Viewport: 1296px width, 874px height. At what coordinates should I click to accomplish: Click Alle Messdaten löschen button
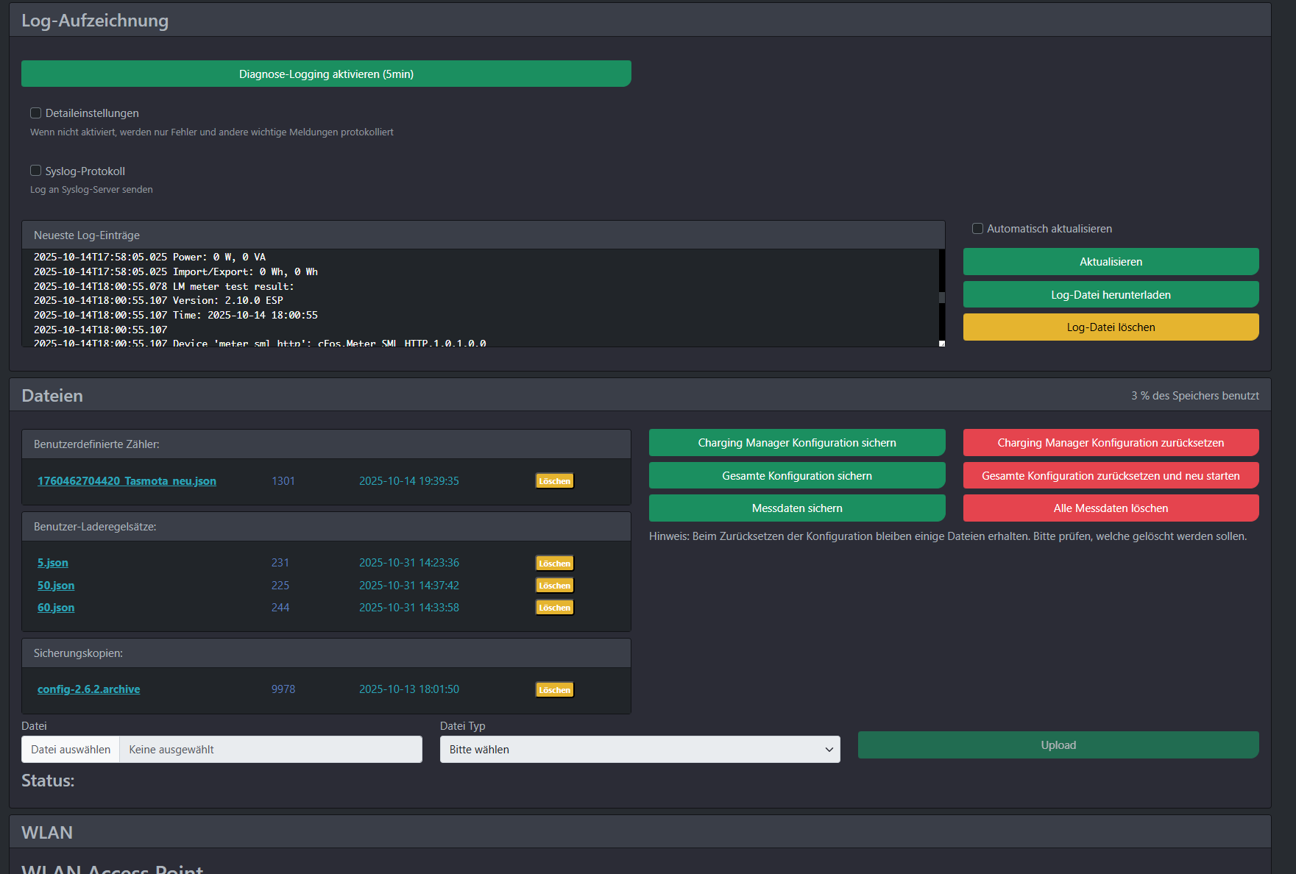[x=1110, y=508]
